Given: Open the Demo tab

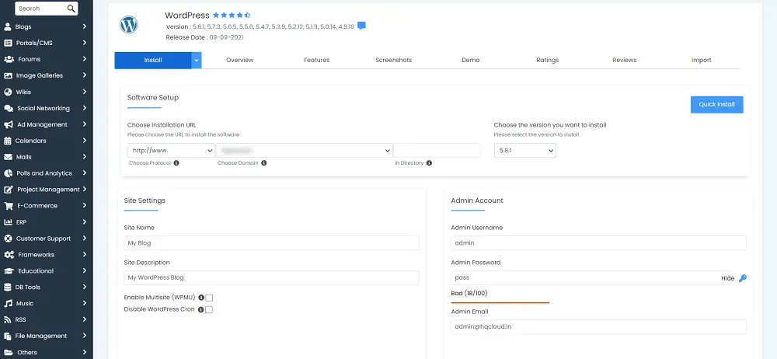Looking at the screenshot, I should pyautogui.click(x=471, y=60).
